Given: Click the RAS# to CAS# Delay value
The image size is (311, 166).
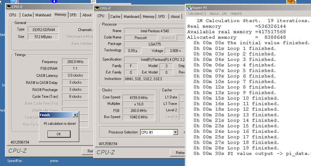Looking at the screenshot, I should click(x=75, y=82).
